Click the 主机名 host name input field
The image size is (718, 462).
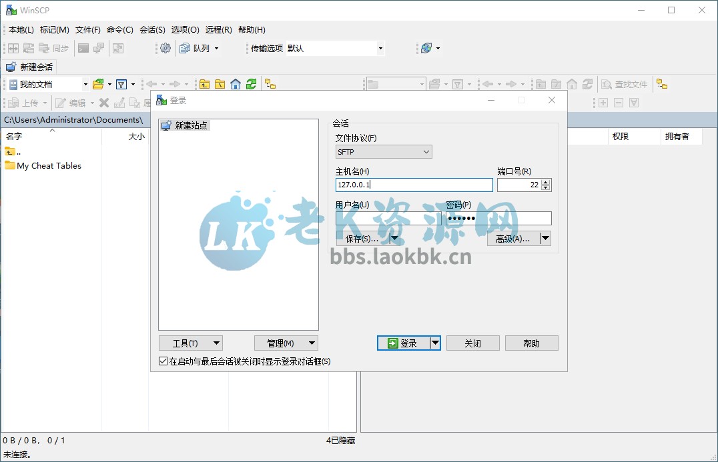414,185
